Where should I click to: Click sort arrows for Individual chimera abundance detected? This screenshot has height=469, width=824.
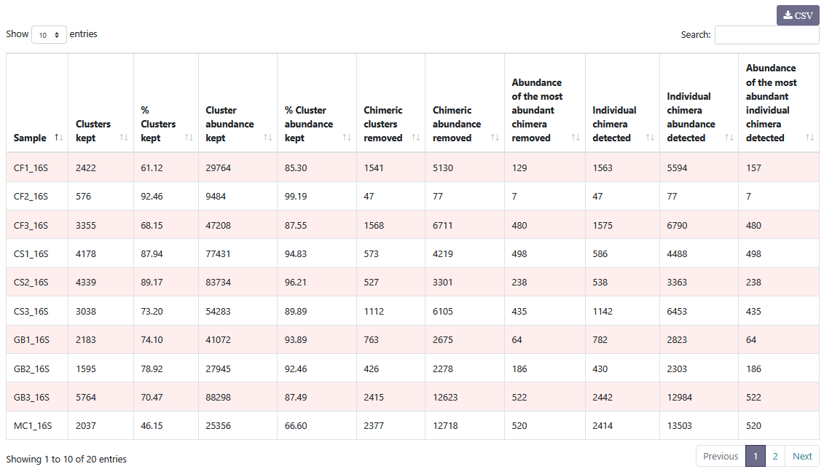coord(729,138)
